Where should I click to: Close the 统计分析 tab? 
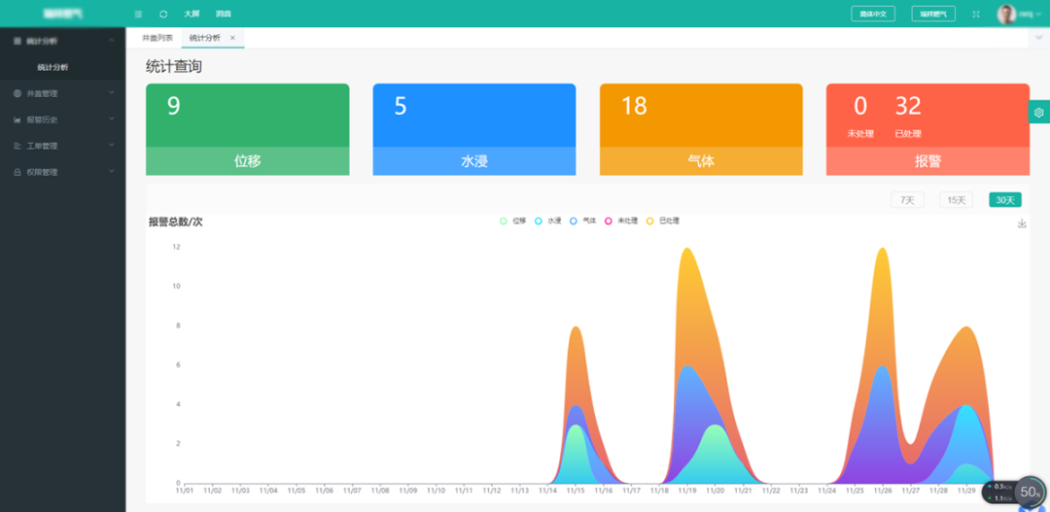coord(232,38)
